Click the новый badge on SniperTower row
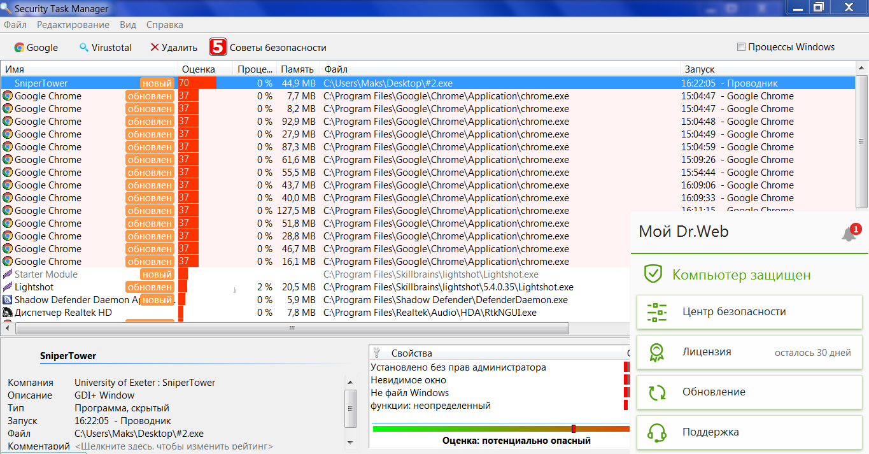Screen dimensions: 869x454 click(x=157, y=83)
